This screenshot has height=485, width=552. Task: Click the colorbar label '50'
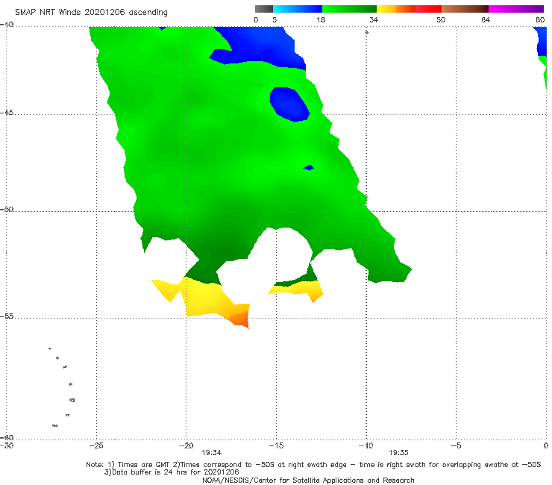[x=441, y=19]
